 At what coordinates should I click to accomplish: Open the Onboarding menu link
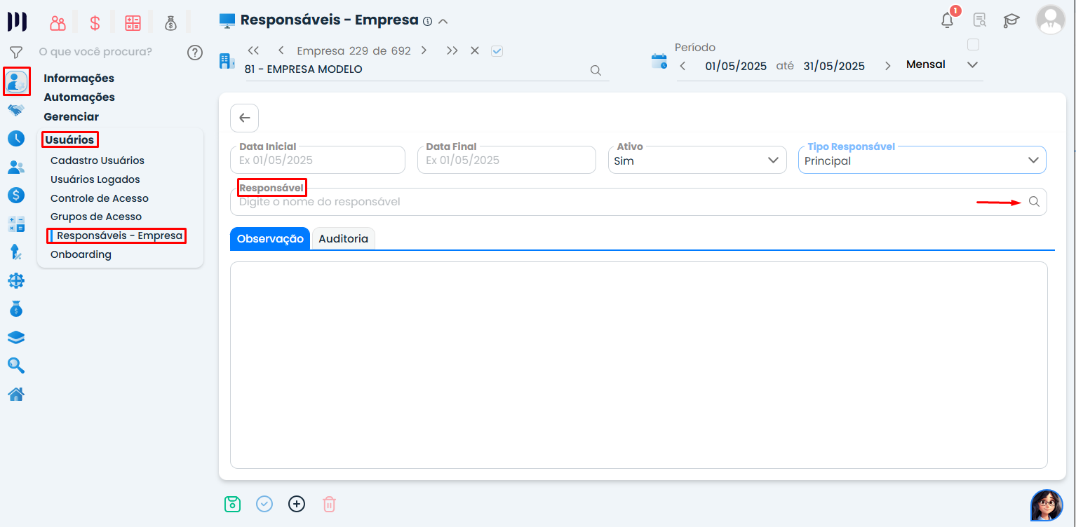(x=81, y=254)
